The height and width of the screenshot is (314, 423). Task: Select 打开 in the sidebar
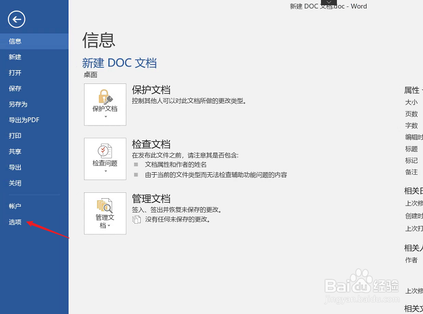pyautogui.click(x=34, y=73)
